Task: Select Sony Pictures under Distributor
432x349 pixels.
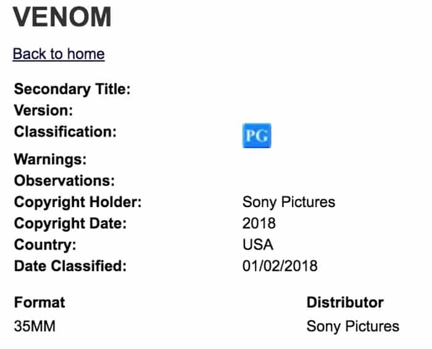Action: (353, 326)
